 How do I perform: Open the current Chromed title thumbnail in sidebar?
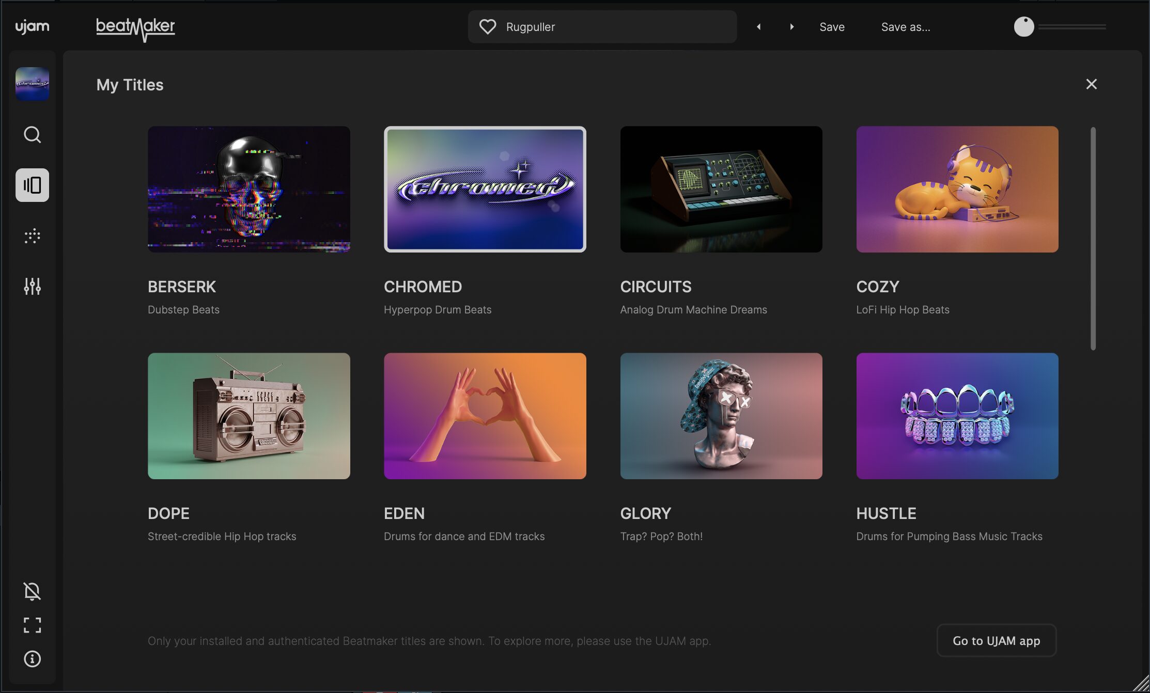pos(32,84)
